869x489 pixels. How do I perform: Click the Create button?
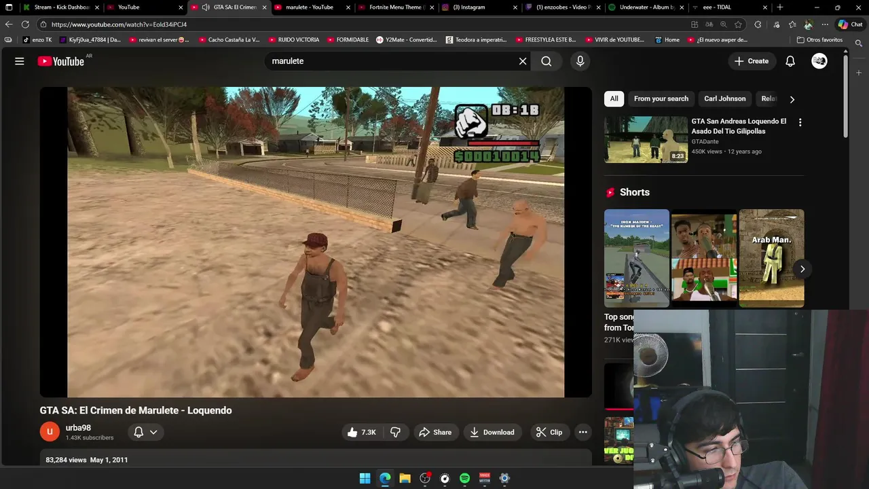(752, 61)
